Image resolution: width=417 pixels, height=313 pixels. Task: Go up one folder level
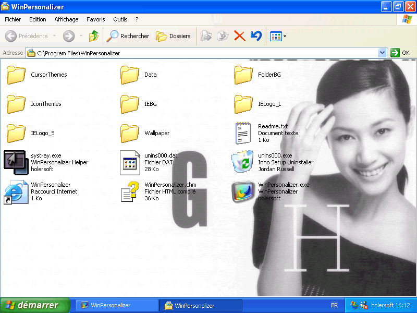94,36
